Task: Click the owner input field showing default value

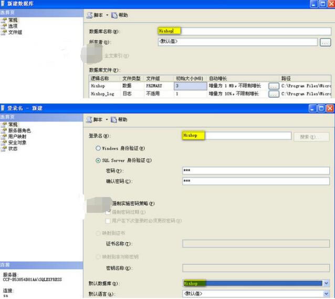Action: (x=237, y=42)
